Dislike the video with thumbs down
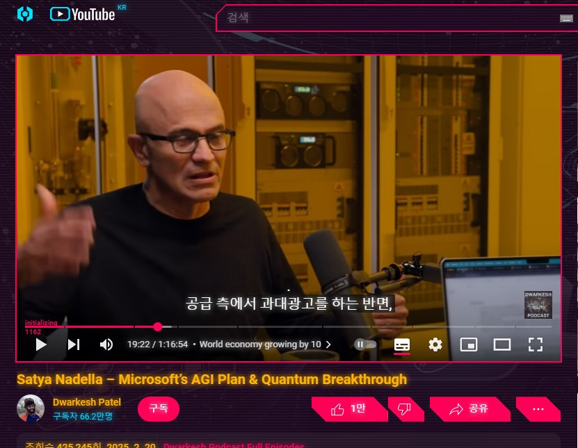Image resolution: width=578 pixels, height=448 pixels. (406, 409)
